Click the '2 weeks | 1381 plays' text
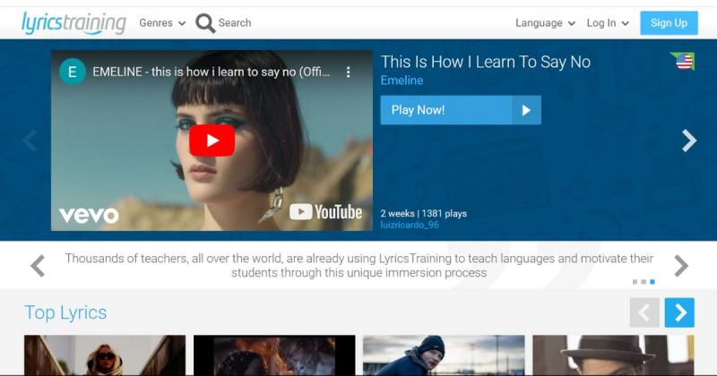Screen dimensions: 717x376 point(423,213)
